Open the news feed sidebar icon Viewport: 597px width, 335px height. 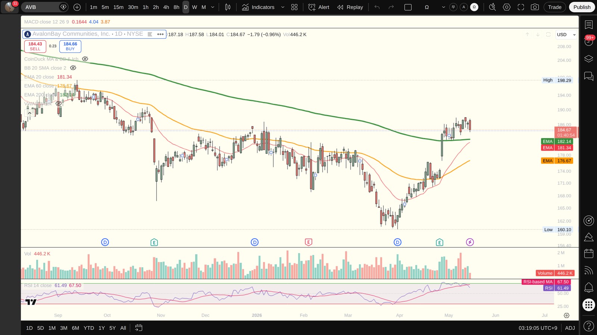click(589, 270)
